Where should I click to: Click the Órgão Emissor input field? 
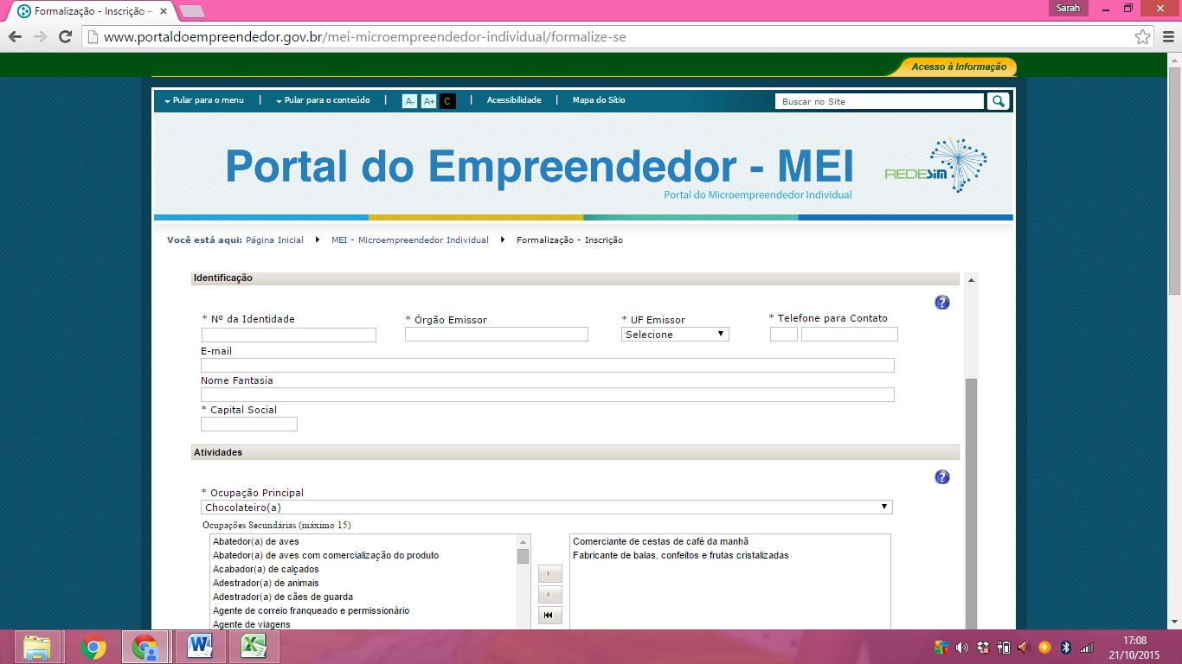[497, 335]
